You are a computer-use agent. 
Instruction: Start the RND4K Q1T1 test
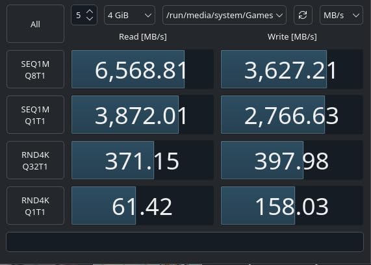click(35, 206)
